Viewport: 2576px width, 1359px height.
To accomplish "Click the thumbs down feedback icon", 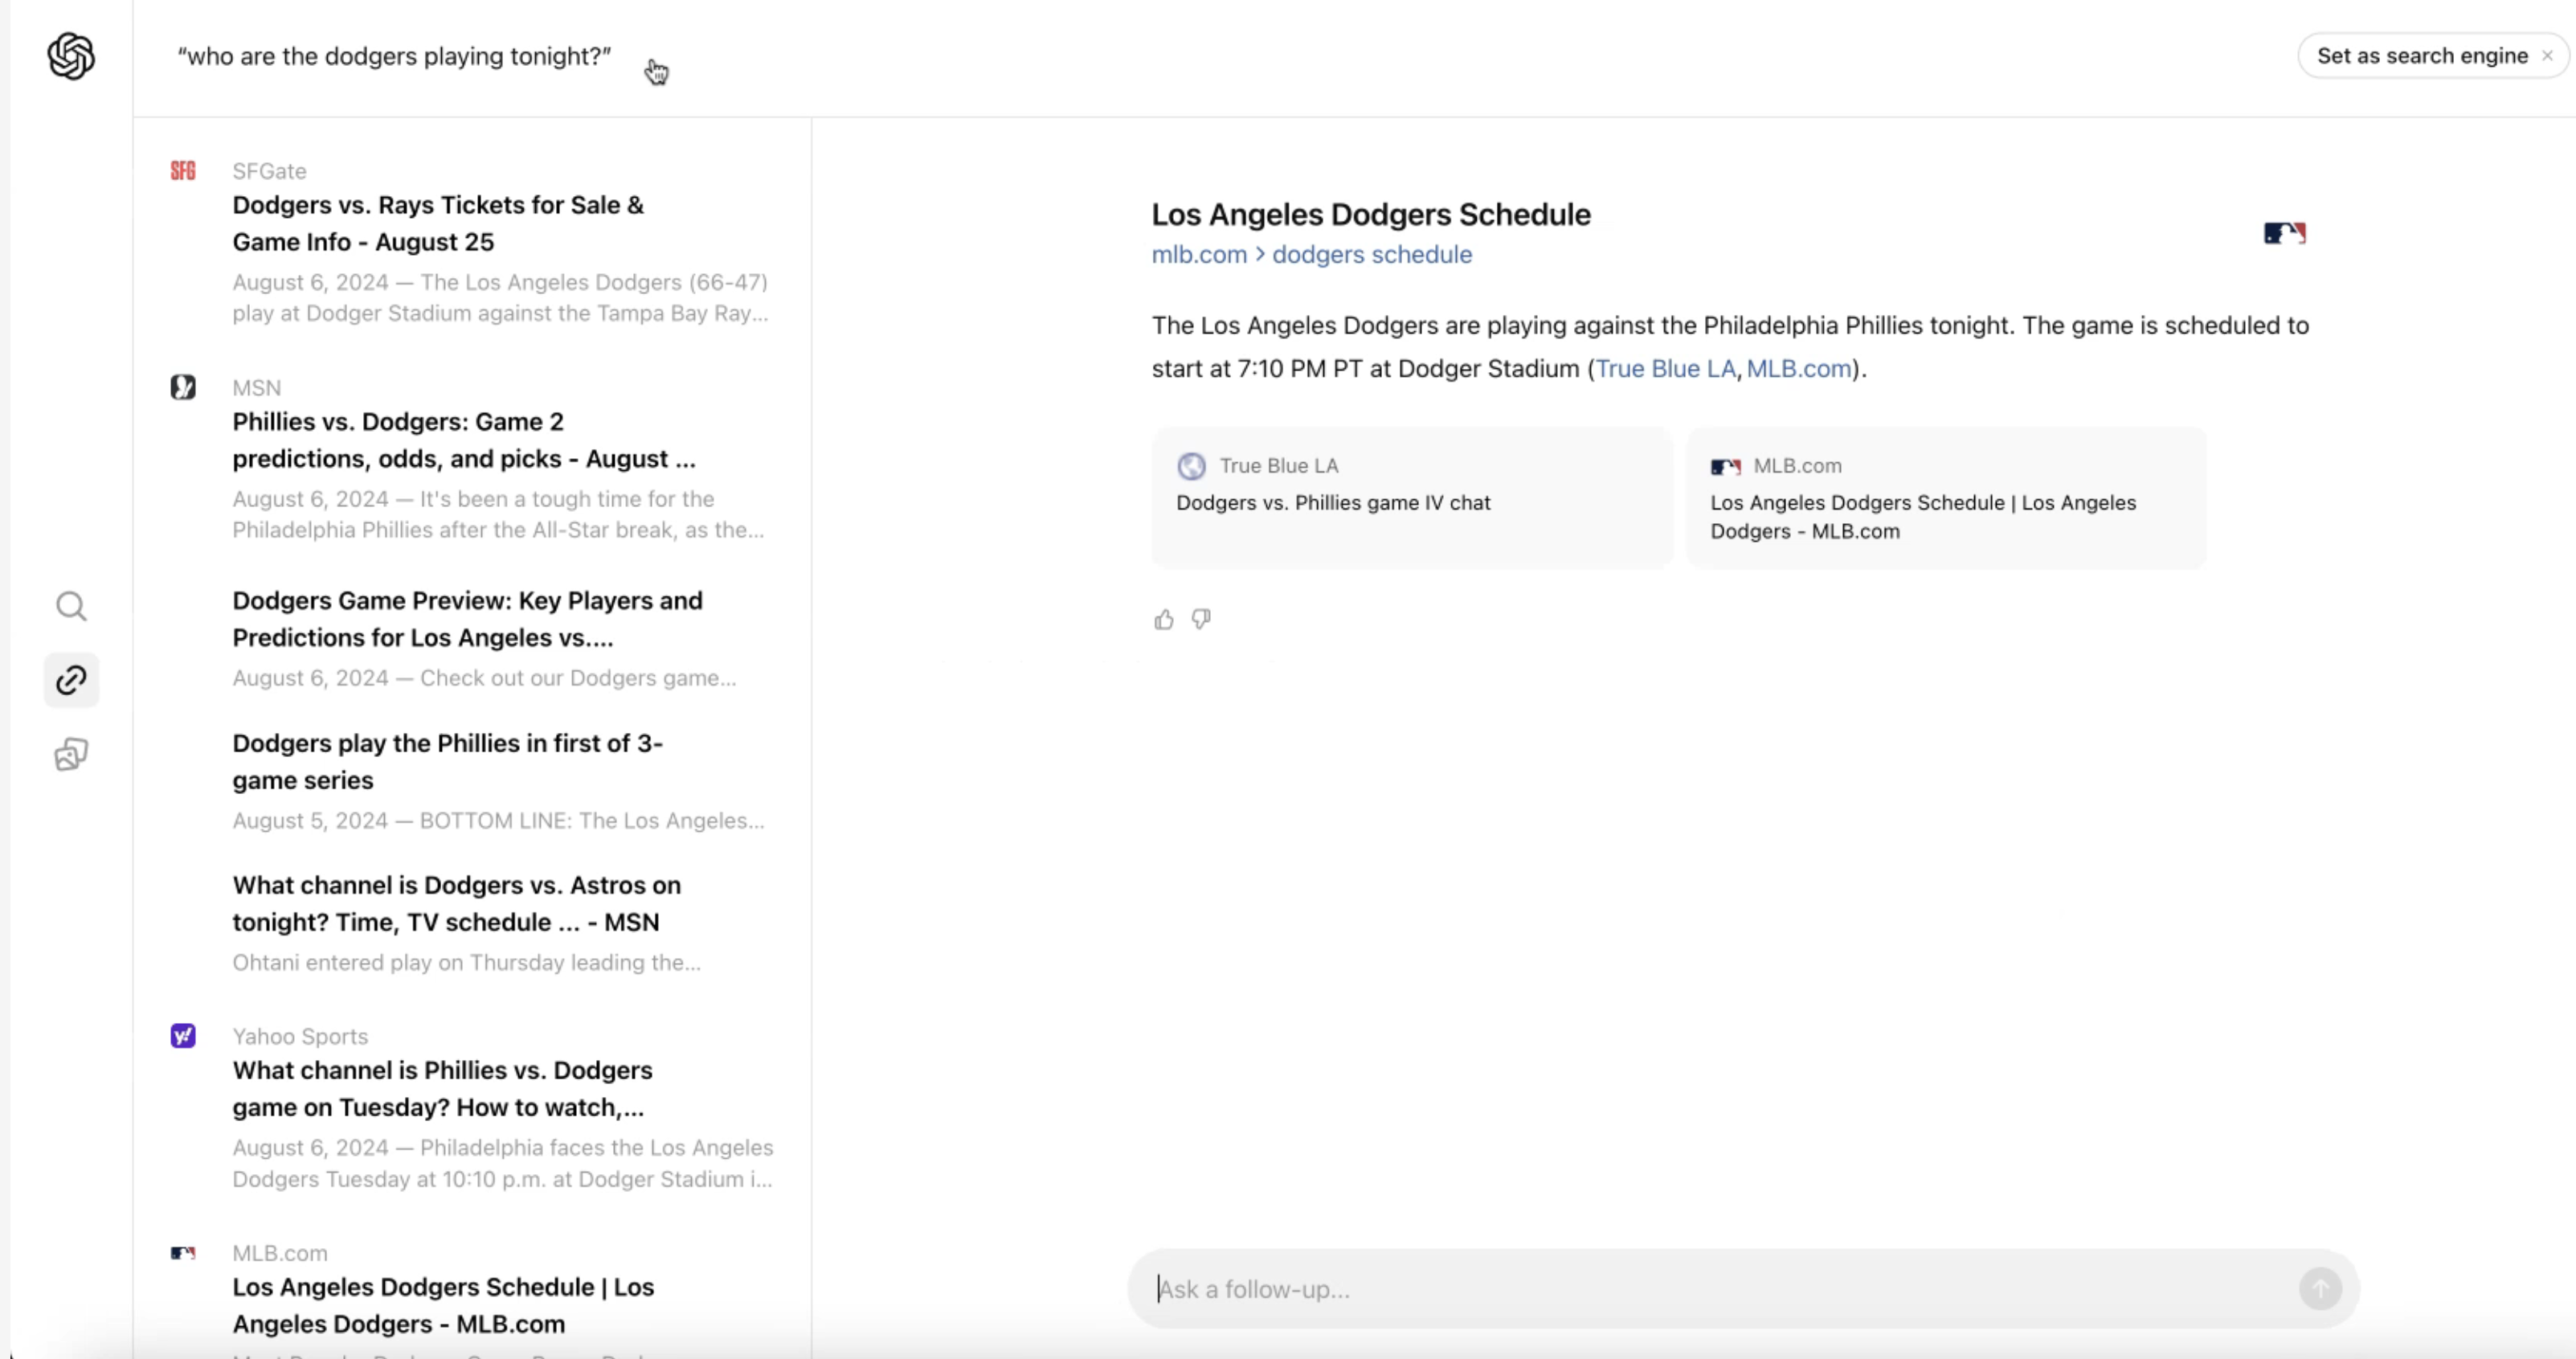I will [1201, 620].
